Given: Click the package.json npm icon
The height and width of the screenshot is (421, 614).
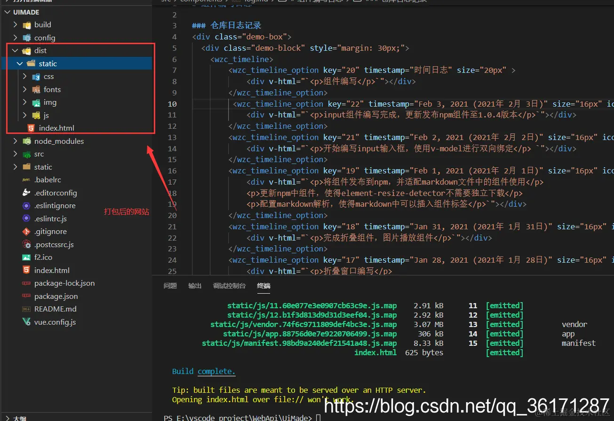Looking at the screenshot, I should 27,296.
